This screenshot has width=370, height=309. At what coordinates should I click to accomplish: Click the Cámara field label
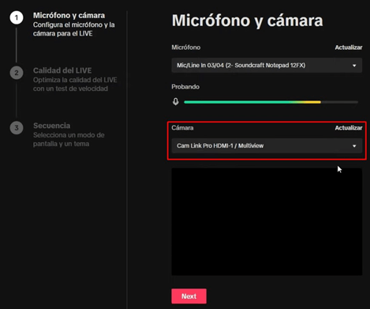pyautogui.click(x=182, y=128)
